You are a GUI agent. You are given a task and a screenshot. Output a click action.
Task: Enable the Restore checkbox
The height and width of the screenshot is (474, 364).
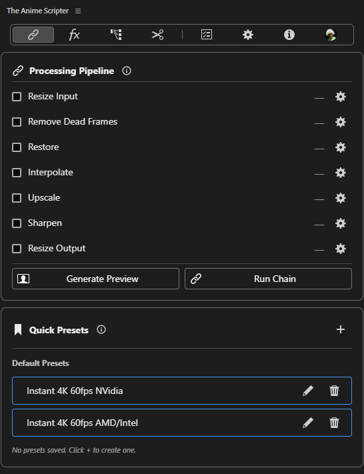pos(17,147)
